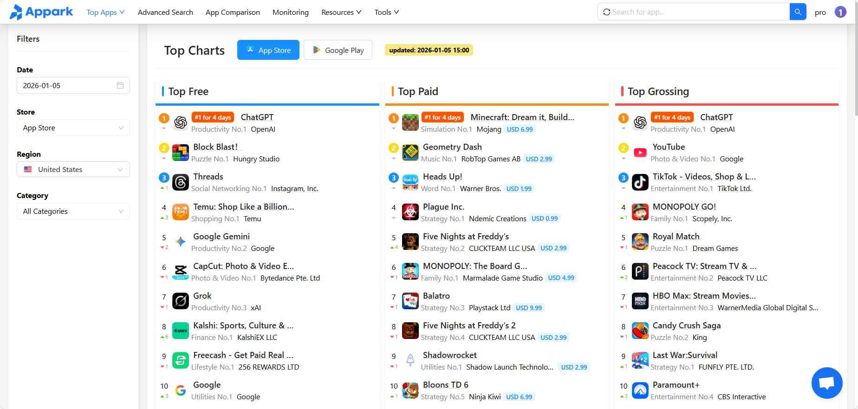Click the Geometry Dash app icon
The width and height of the screenshot is (858, 409).
click(410, 153)
